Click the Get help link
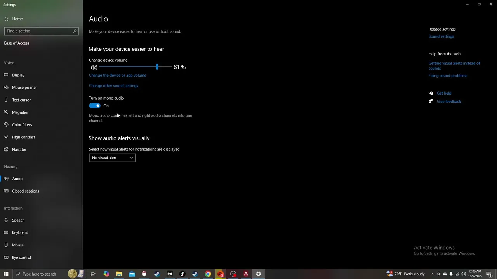This screenshot has width=497, height=279. [444, 93]
